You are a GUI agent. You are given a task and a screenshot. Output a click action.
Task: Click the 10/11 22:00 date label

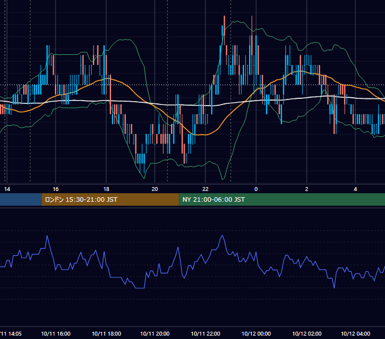coord(206,333)
